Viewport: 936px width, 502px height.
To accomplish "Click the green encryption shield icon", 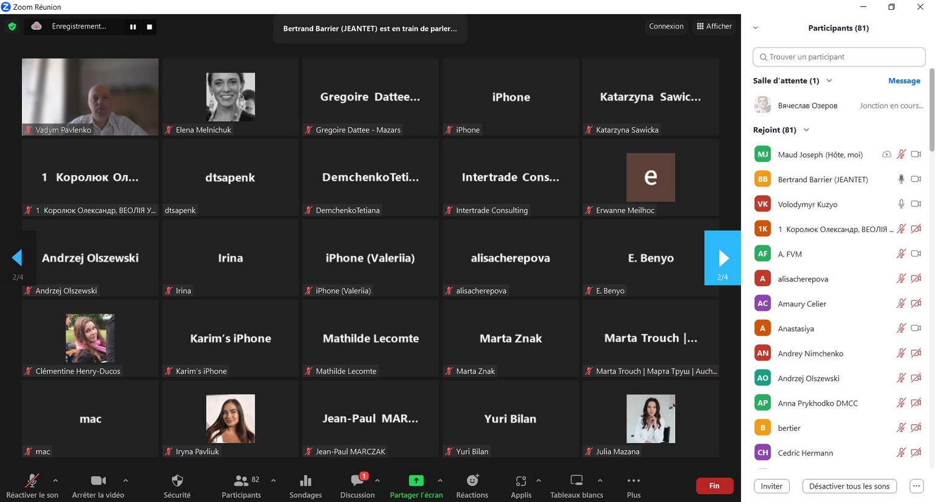I will (12, 27).
